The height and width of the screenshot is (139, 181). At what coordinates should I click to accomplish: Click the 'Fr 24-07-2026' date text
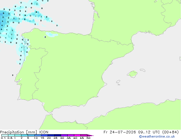coord(120,132)
